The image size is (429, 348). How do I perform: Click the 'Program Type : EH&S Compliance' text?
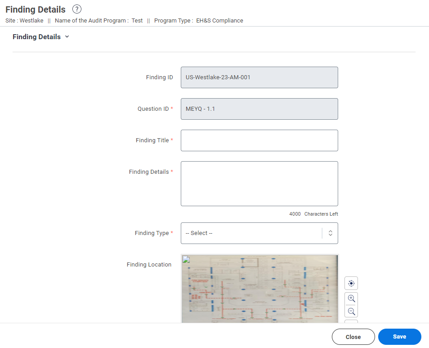[199, 21]
